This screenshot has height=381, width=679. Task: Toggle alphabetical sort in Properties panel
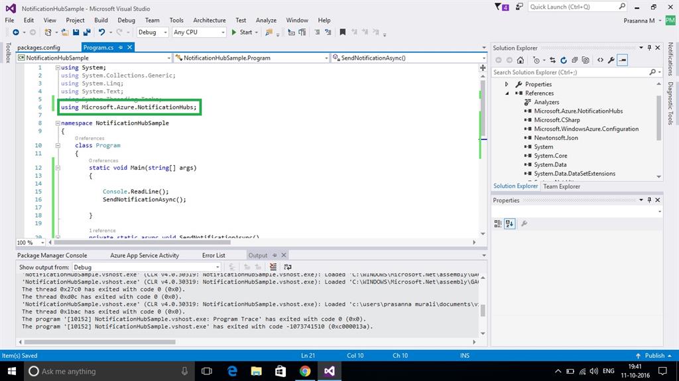(509, 224)
